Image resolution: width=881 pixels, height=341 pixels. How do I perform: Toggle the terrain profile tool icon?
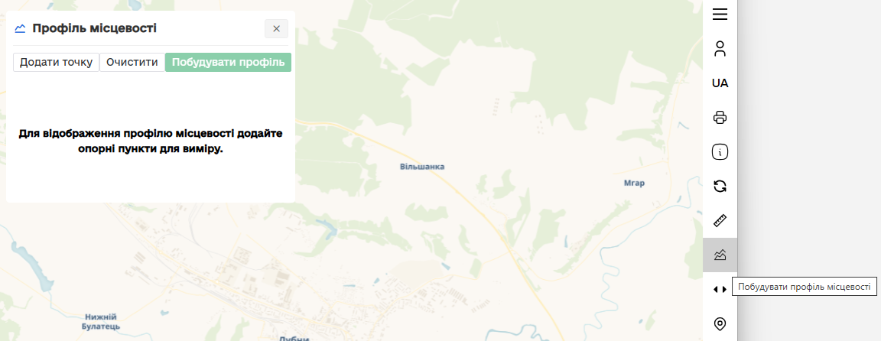pyautogui.click(x=720, y=255)
